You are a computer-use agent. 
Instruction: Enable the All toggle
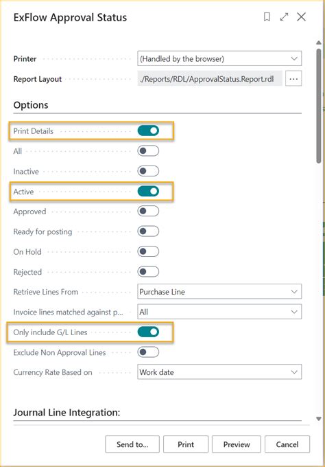(148, 151)
